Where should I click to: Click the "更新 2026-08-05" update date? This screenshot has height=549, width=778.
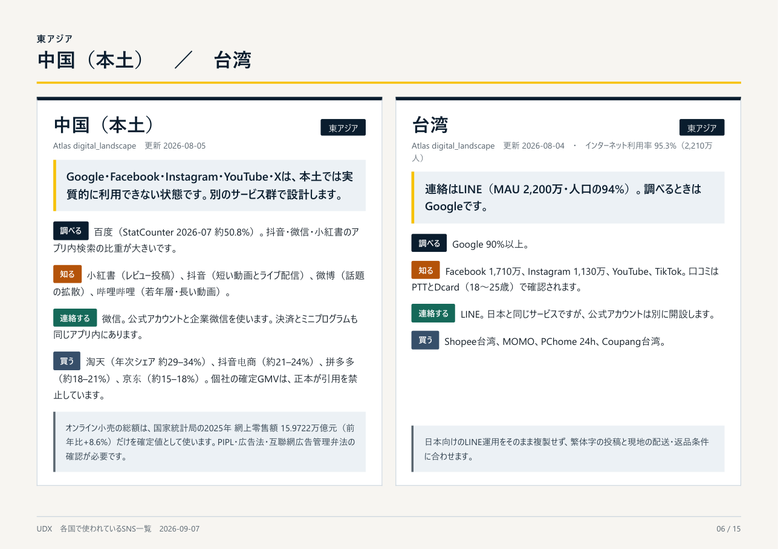[175, 146]
